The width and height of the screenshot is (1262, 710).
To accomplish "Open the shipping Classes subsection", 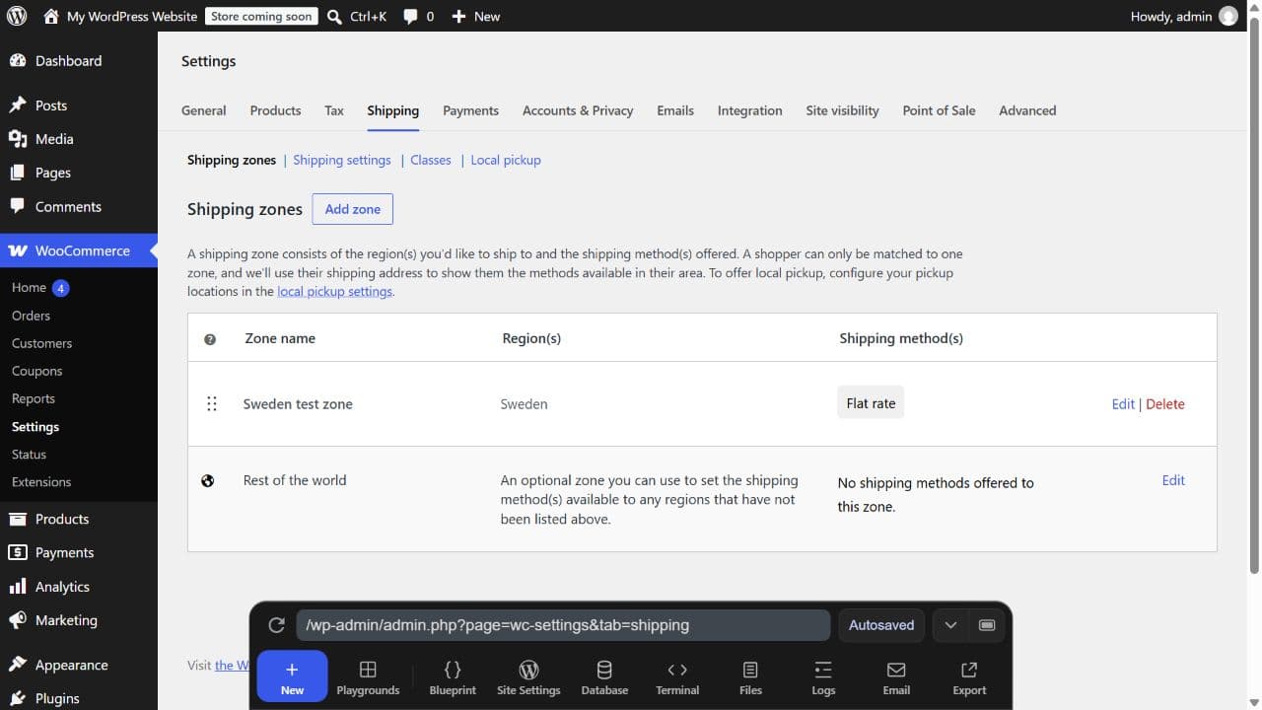I will [x=431, y=160].
